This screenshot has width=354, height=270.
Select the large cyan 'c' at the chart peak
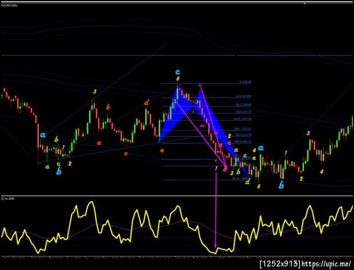pyautogui.click(x=178, y=72)
